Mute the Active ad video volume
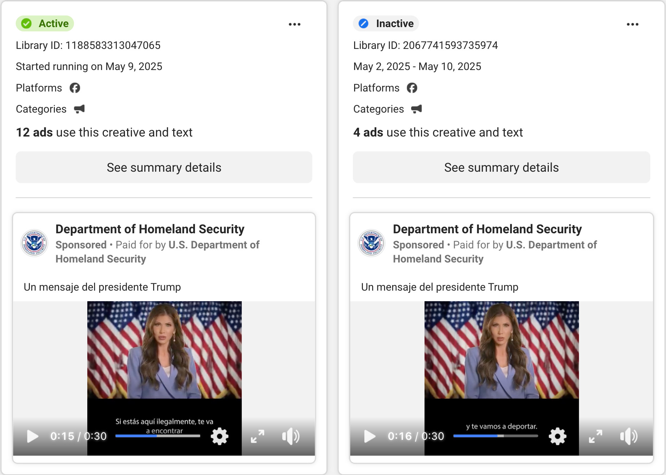This screenshot has width=666, height=475. (x=291, y=436)
